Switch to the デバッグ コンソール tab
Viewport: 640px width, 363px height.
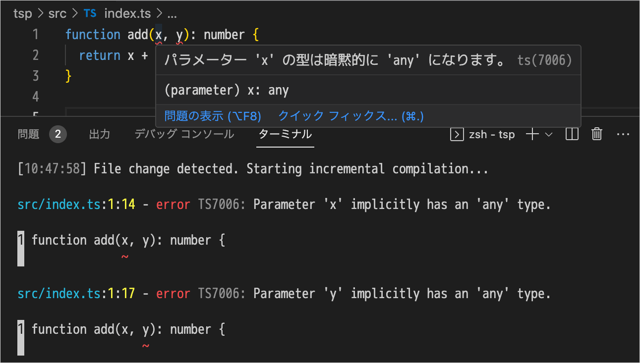coord(184,134)
